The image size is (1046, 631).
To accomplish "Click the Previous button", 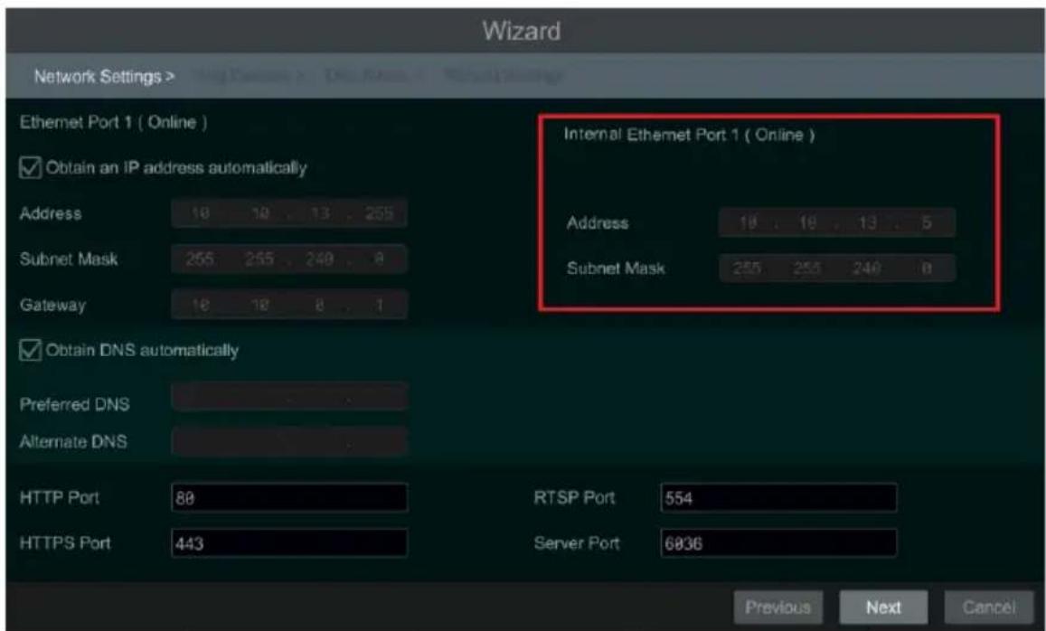I will pos(777,607).
